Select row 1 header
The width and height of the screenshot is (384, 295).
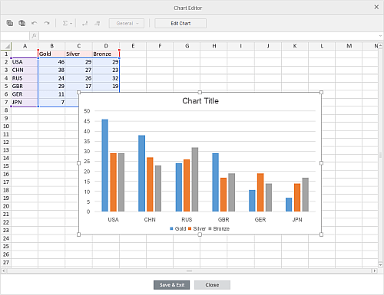[x=6, y=54]
